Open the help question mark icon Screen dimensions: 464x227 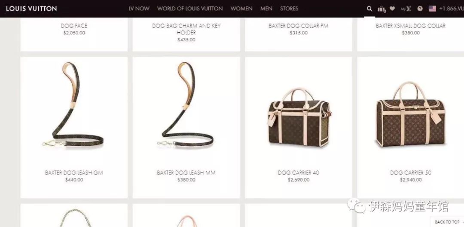pos(420,9)
